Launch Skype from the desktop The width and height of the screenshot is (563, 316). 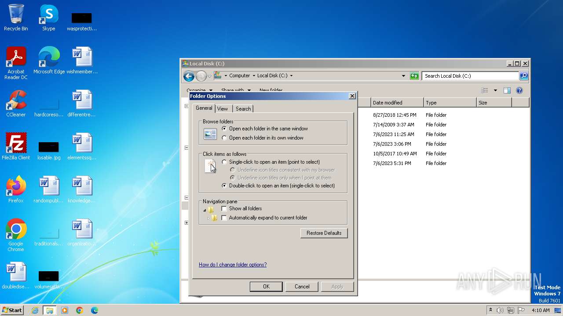pyautogui.click(x=48, y=18)
